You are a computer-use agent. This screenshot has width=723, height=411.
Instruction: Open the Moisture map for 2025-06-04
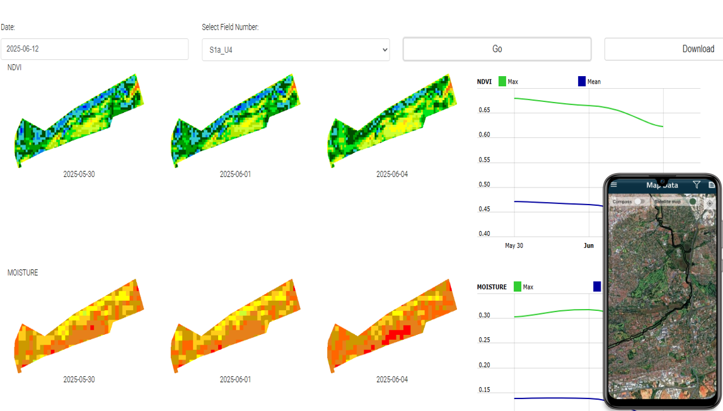391,325
